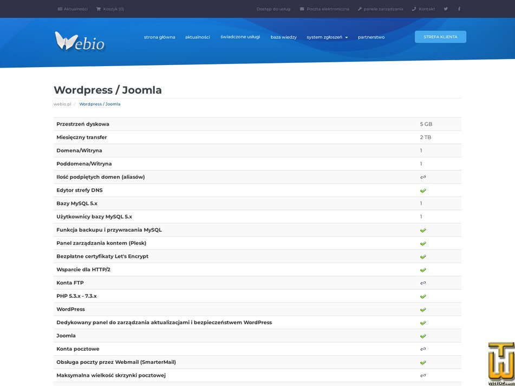515x386 pixels.
Task: Click the Poddomena/Witryna row label
Action: coord(84,164)
